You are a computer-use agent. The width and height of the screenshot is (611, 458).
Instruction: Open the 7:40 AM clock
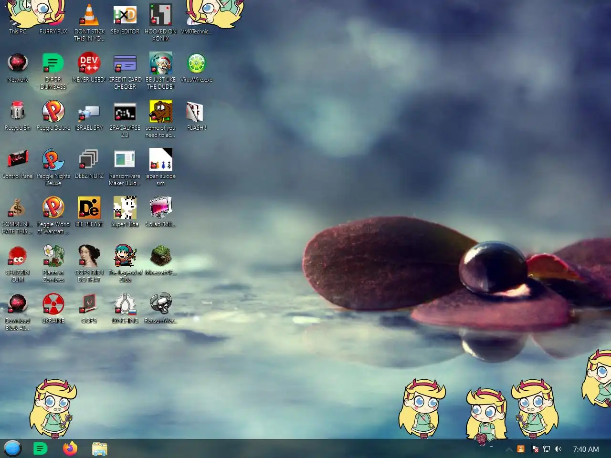tap(586, 449)
